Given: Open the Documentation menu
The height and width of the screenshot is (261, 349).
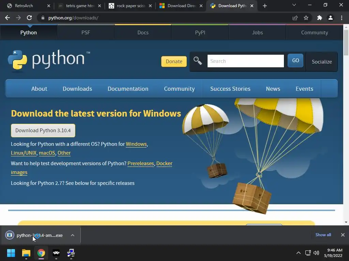Looking at the screenshot, I should click(x=128, y=89).
